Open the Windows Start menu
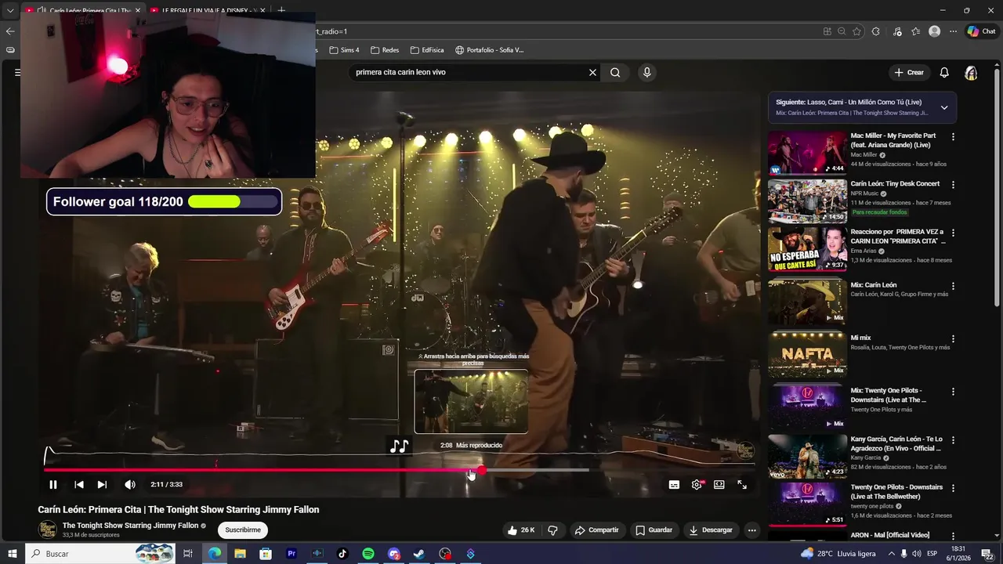1003x564 pixels. (x=12, y=554)
